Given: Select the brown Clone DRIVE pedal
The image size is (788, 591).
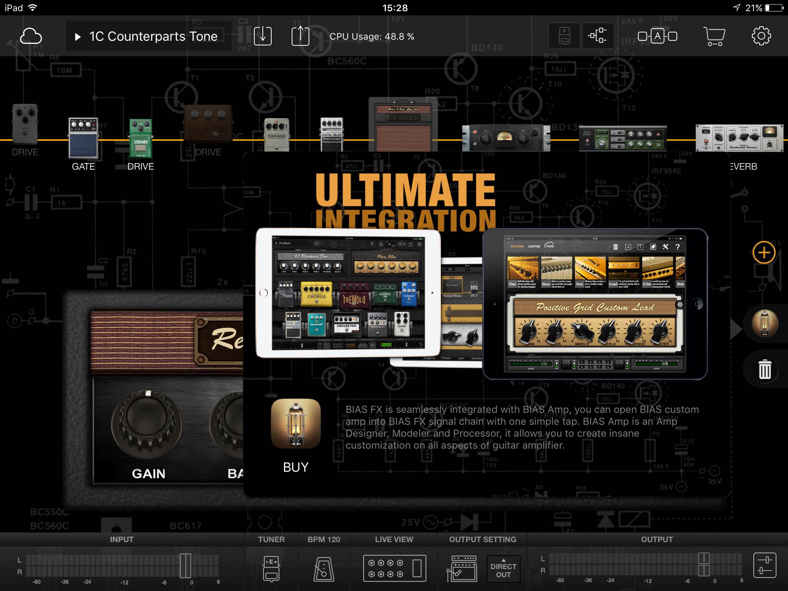Looking at the screenshot, I should coord(208,124).
